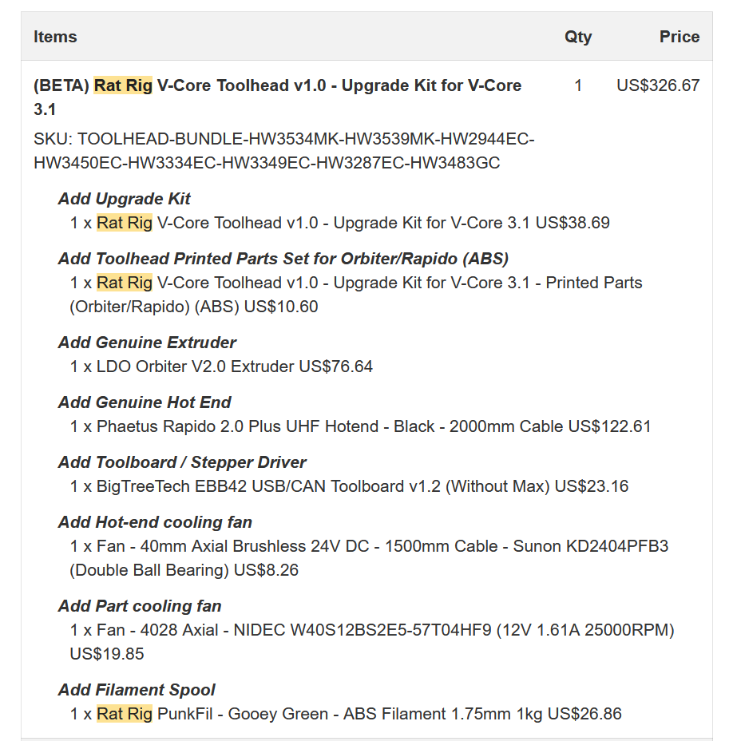Click the total price US$326.67
This screenshot has width=729, height=741.
tap(658, 85)
